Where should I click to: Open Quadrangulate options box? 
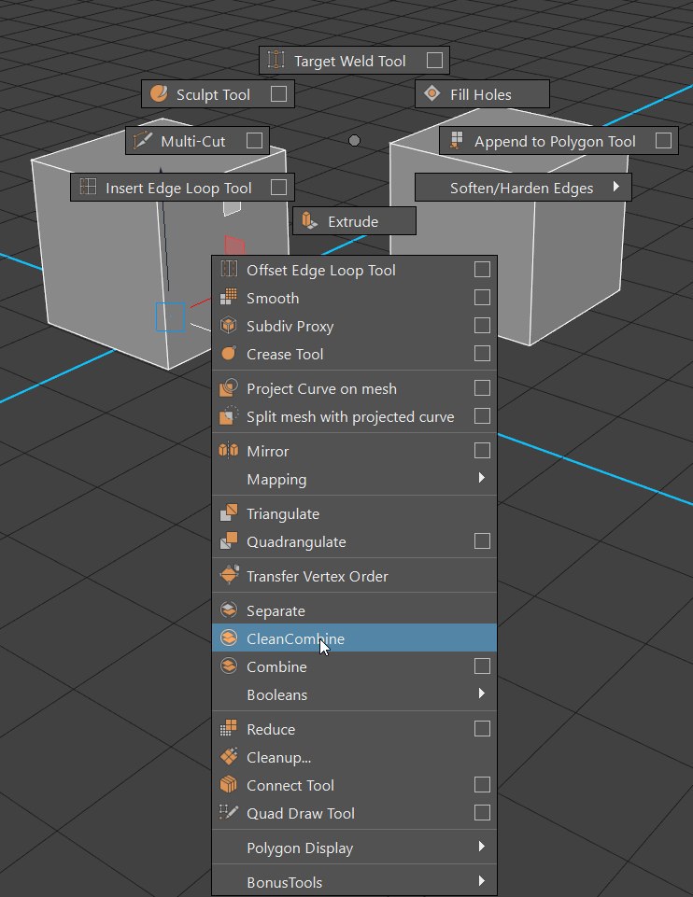[482, 541]
